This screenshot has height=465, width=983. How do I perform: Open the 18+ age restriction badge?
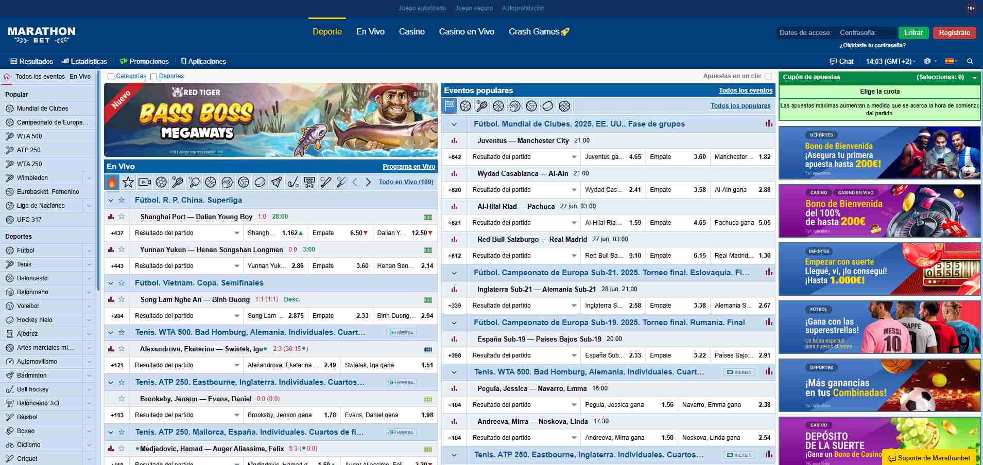pyautogui.click(x=971, y=8)
